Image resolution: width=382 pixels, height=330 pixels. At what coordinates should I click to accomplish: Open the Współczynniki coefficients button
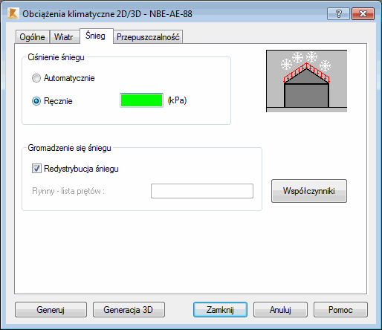[309, 191]
